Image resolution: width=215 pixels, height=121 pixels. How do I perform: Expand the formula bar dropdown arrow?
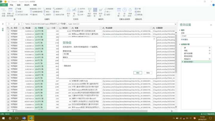click(176, 24)
